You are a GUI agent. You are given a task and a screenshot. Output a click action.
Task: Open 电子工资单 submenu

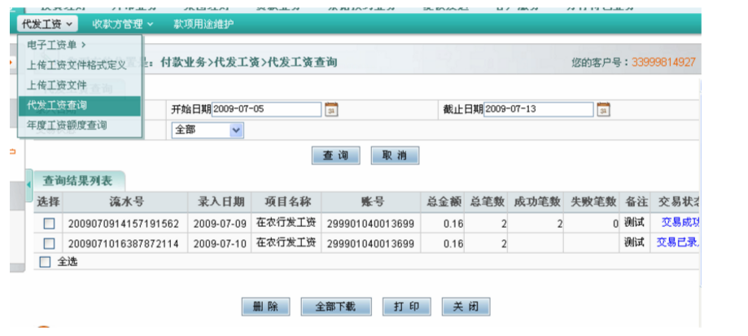[57, 45]
